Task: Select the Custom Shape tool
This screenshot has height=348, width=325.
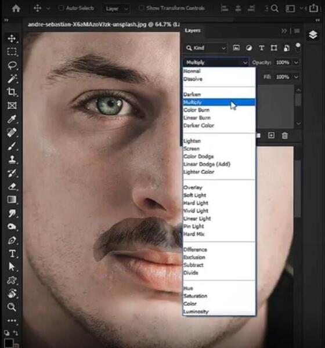Action: (12, 280)
